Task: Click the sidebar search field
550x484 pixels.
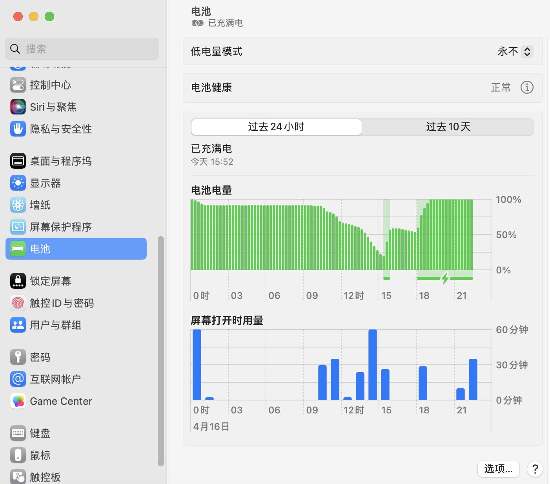Action: [x=82, y=49]
